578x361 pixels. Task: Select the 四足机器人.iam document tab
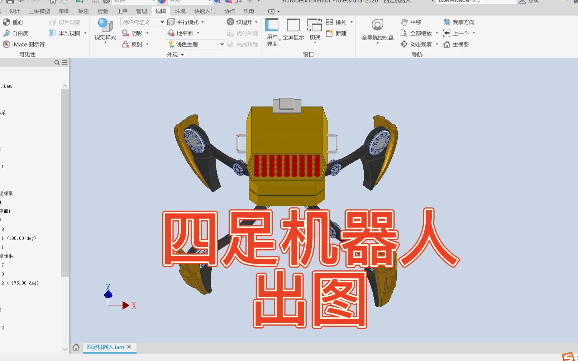(105, 347)
